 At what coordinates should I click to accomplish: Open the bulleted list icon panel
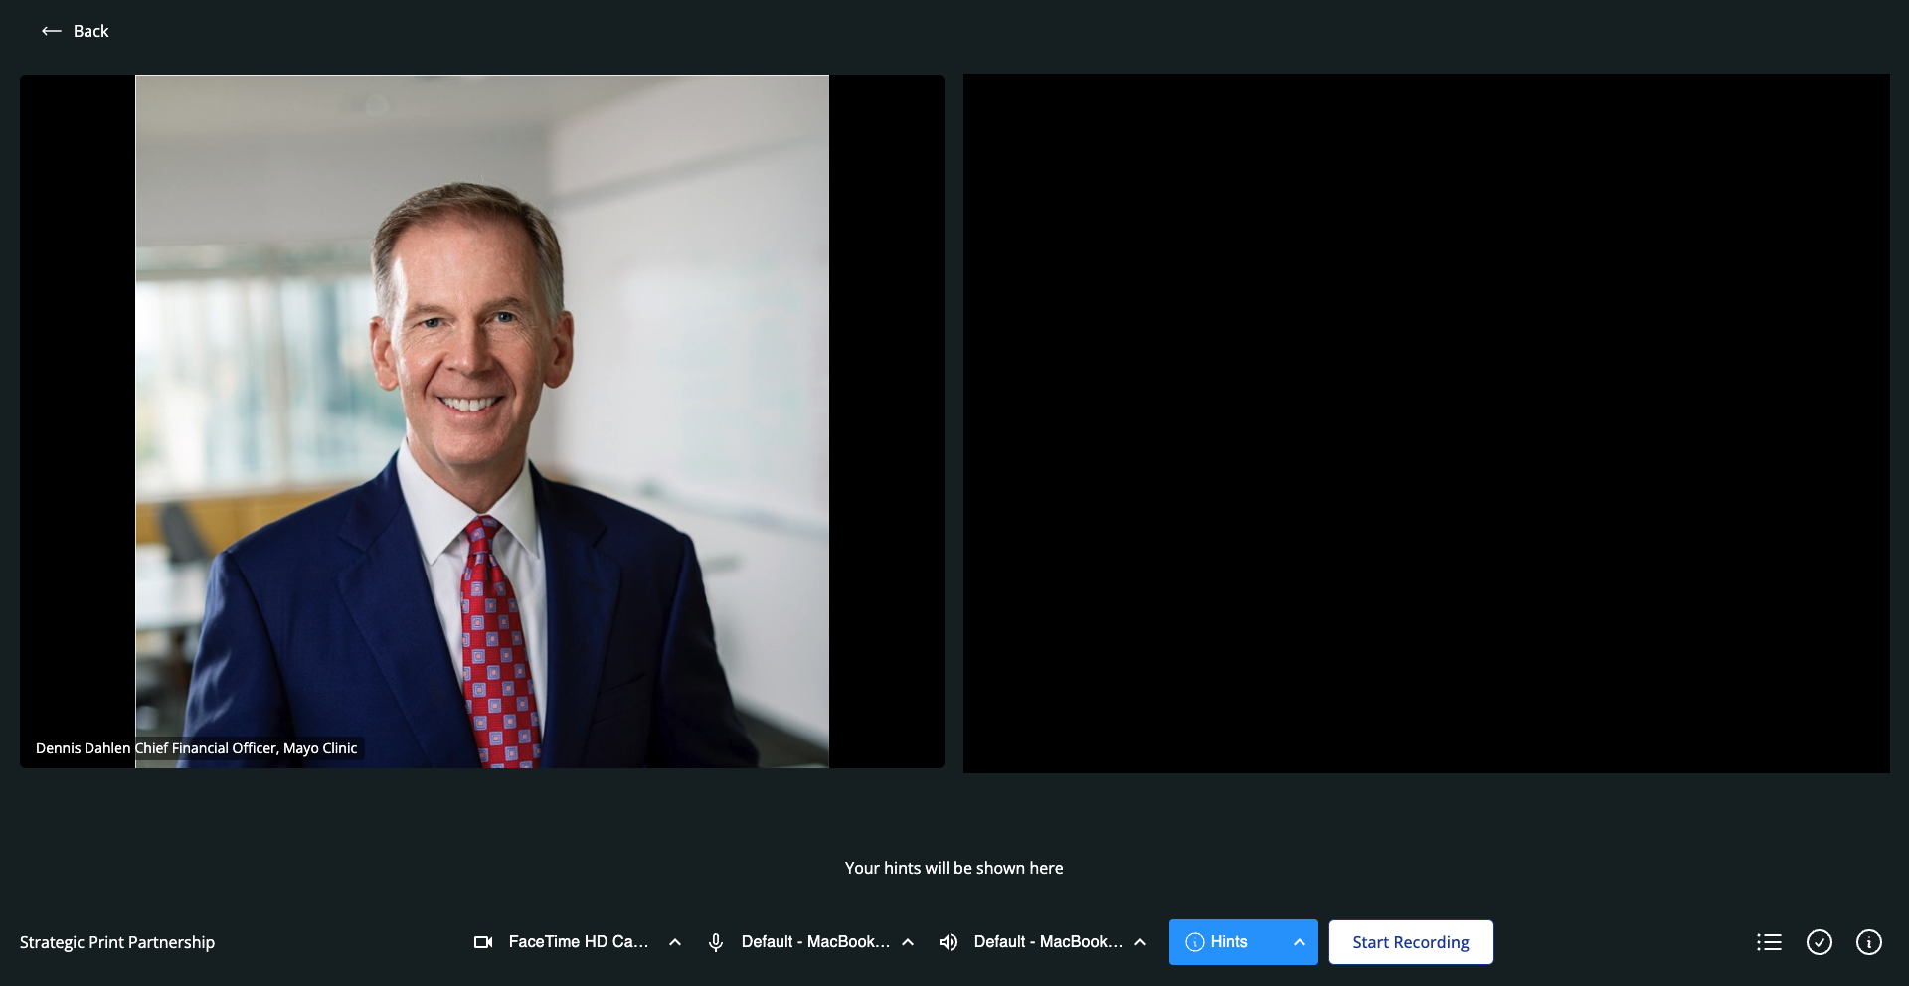click(x=1769, y=942)
